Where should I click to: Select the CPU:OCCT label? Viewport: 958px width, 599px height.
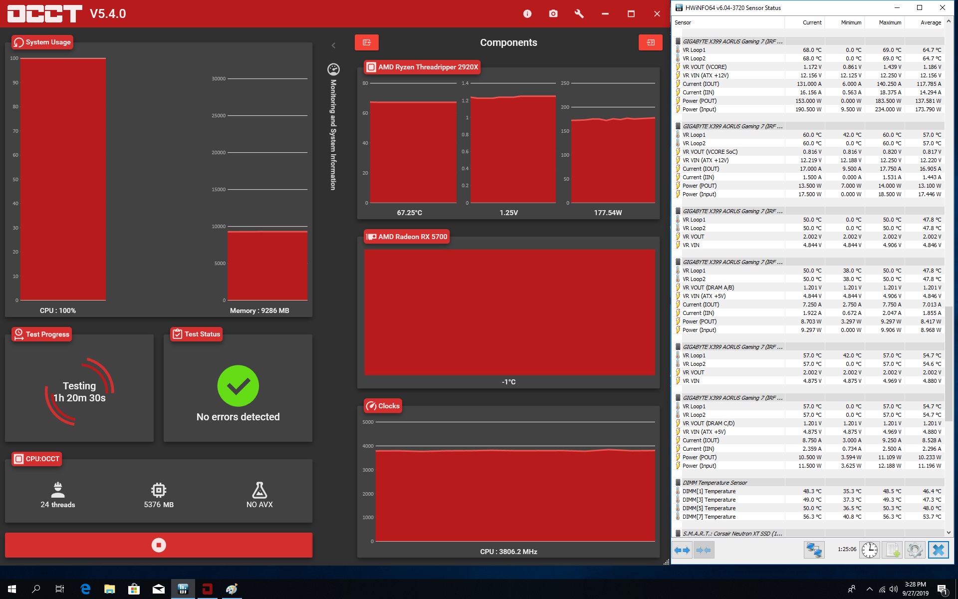point(37,459)
